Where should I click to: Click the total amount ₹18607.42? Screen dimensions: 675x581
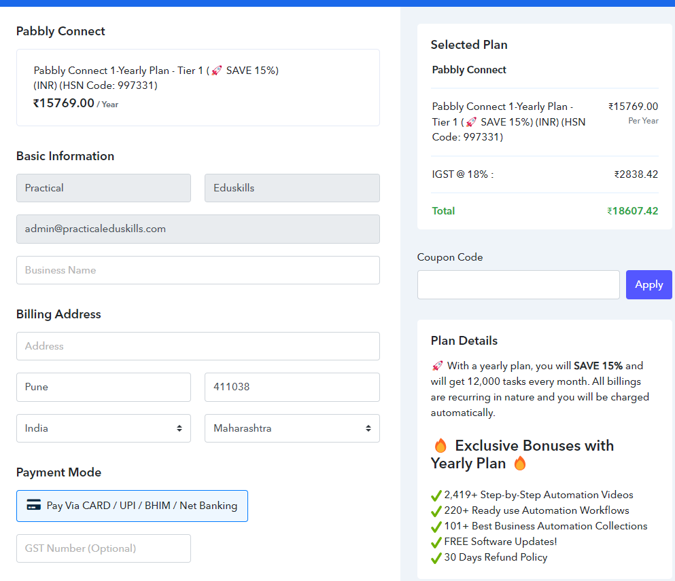tap(632, 211)
